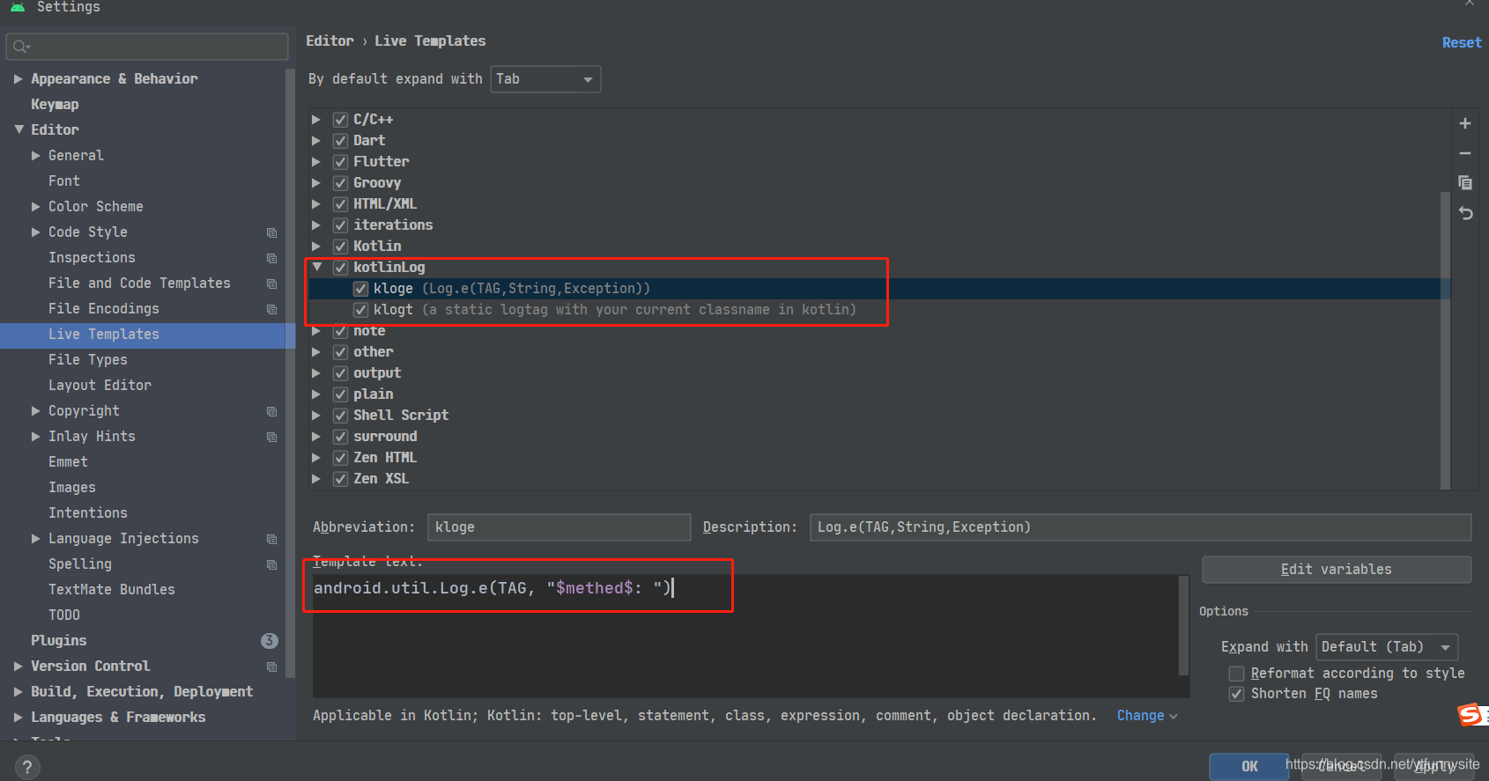Toggle the kotlinLog group checkbox
Screen dimensions: 1489x781
[x=340, y=268]
